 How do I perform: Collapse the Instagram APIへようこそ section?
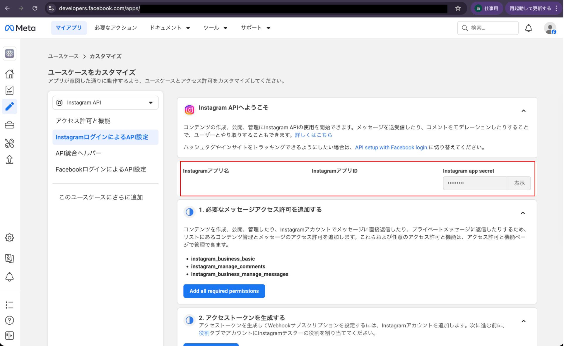point(523,111)
